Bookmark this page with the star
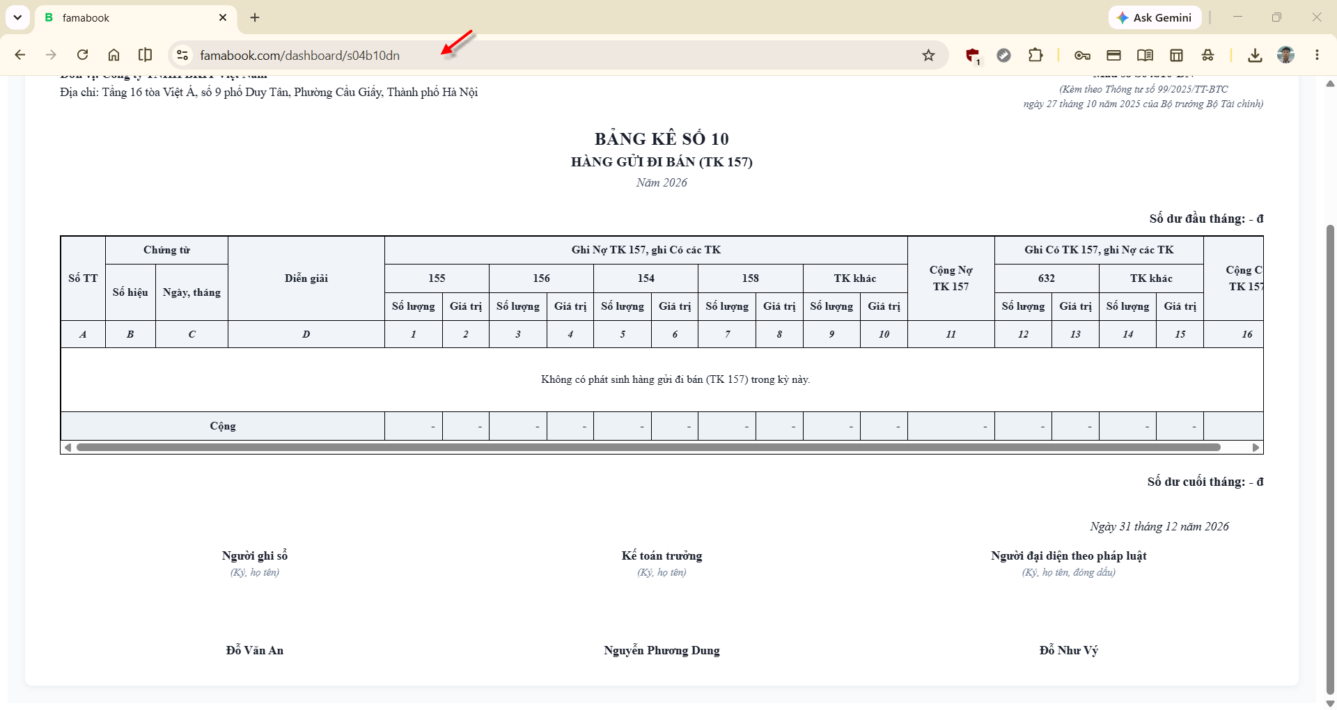Image resolution: width=1337 pixels, height=710 pixels. pyautogui.click(x=928, y=55)
